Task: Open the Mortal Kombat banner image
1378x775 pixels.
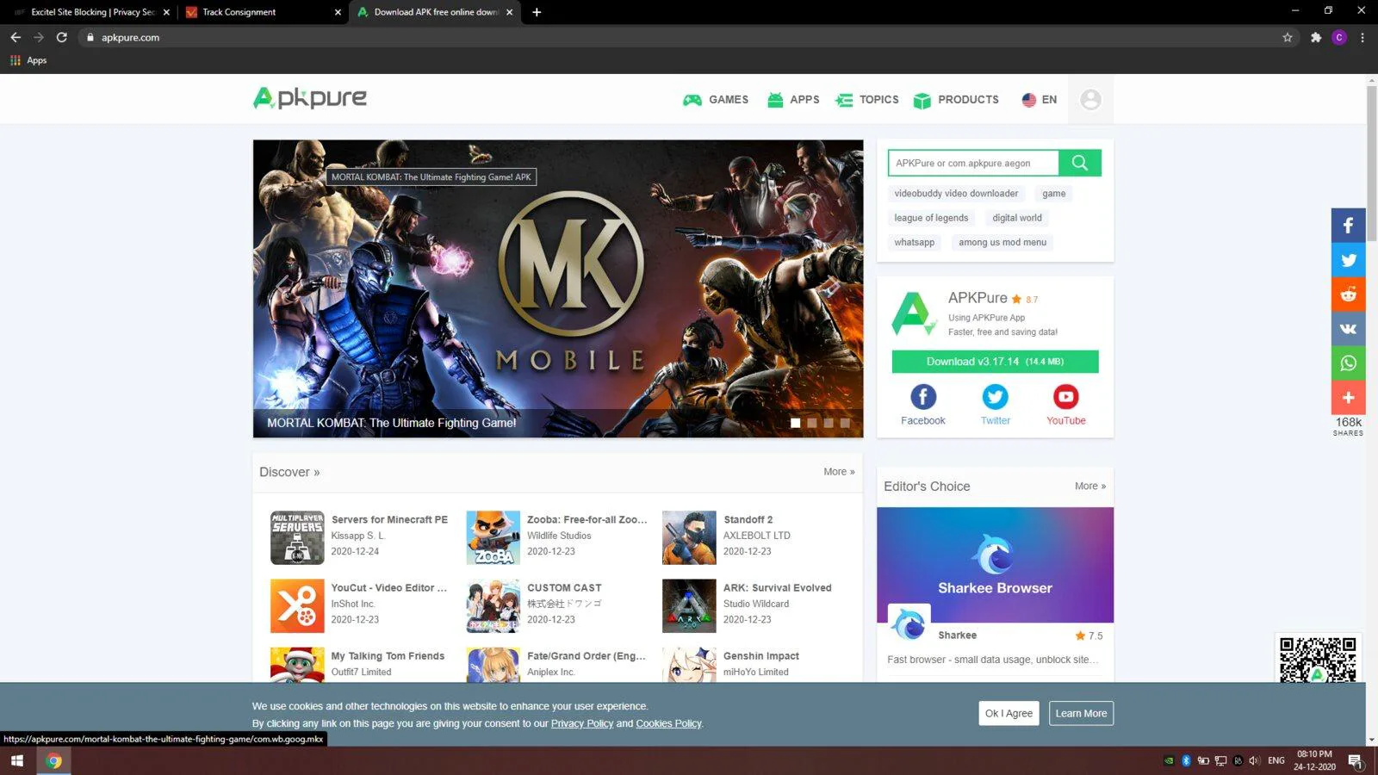Action: click(558, 288)
